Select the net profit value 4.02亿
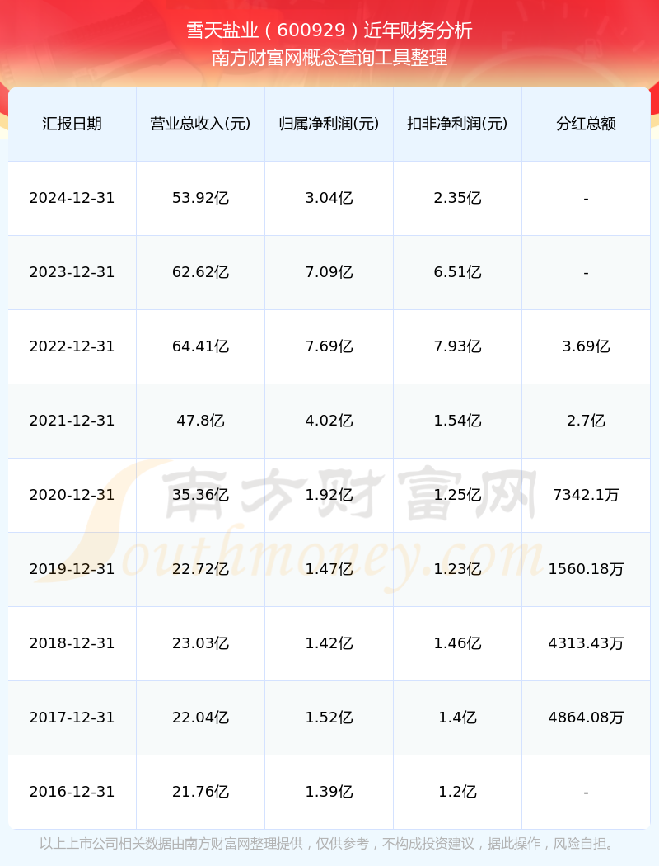 click(329, 421)
